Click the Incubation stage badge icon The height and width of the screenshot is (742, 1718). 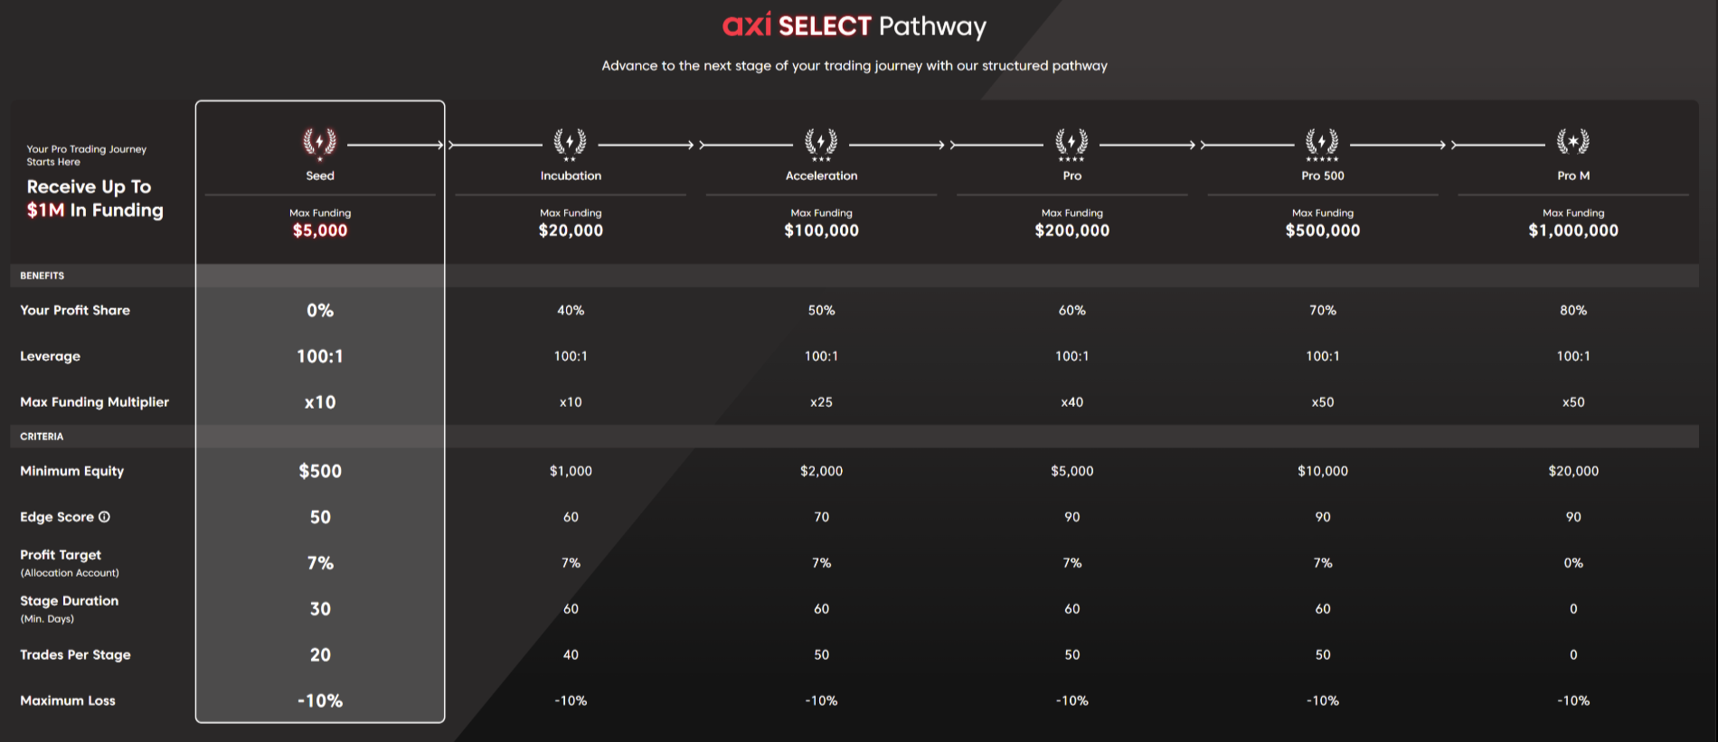tap(570, 142)
